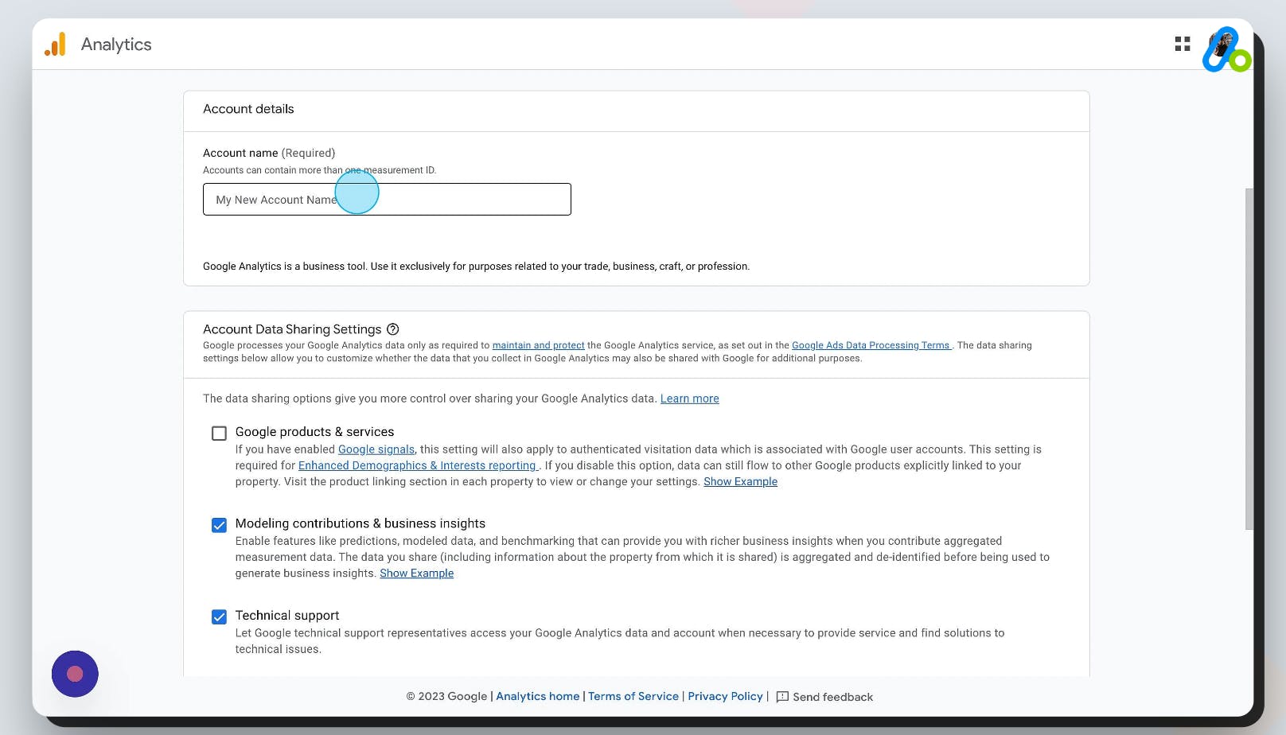Uncheck Modeling contributions & business insights

tap(219, 525)
